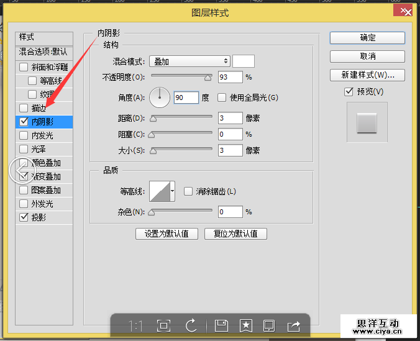Click the previous image circle arrow
The height and width of the screenshot is (341, 420).
22,170
